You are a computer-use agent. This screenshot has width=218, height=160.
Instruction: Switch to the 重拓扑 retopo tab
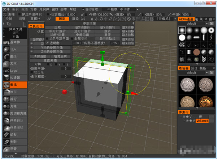pos(35,18)
